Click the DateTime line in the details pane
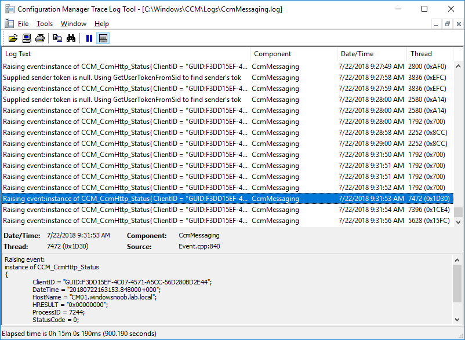Viewport: 465px width, 340px height. (x=97, y=290)
